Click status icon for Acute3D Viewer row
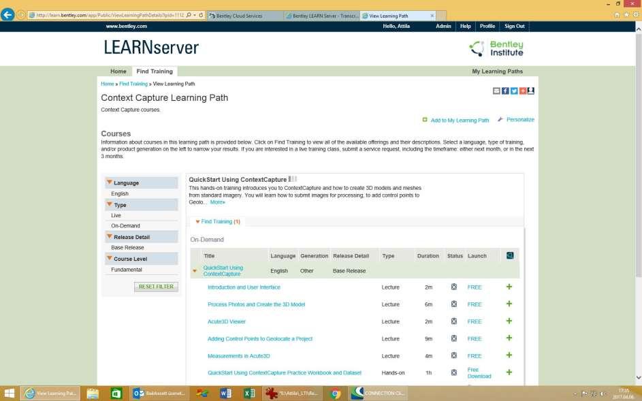The width and height of the screenshot is (642, 401). (x=453, y=321)
